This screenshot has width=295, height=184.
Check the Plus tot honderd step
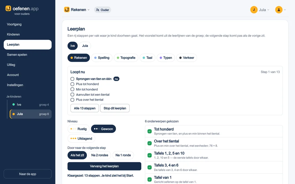72,84
